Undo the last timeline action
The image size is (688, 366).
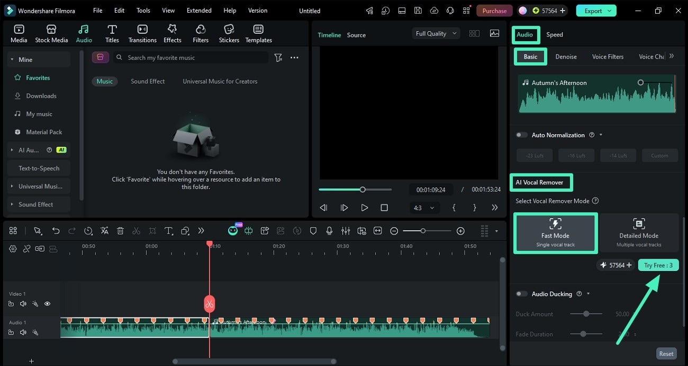[56, 231]
